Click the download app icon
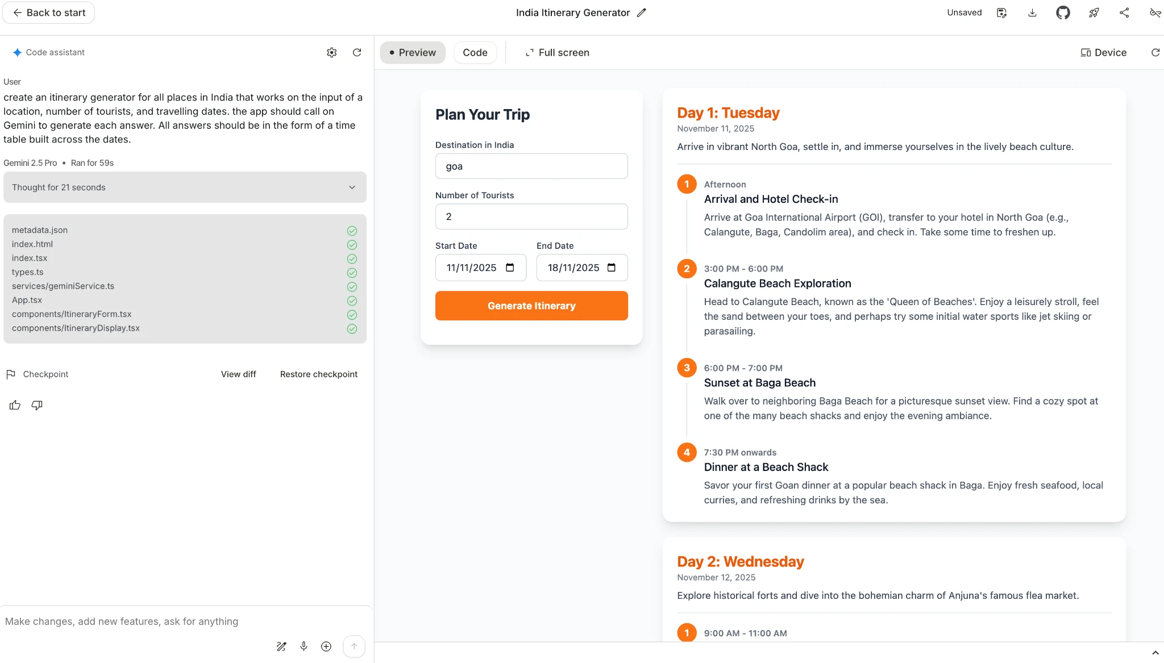1164x663 pixels. 1032,12
